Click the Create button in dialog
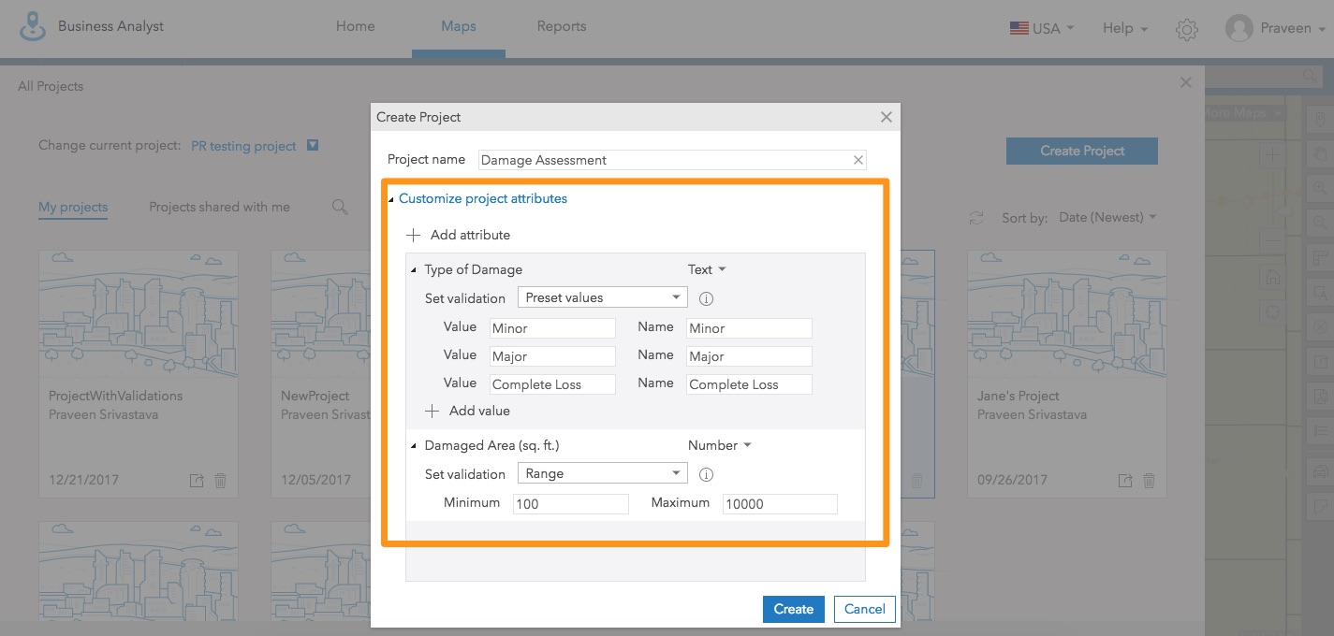This screenshot has width=1334, height=636. pyautogui.click(x=794, y=609)
